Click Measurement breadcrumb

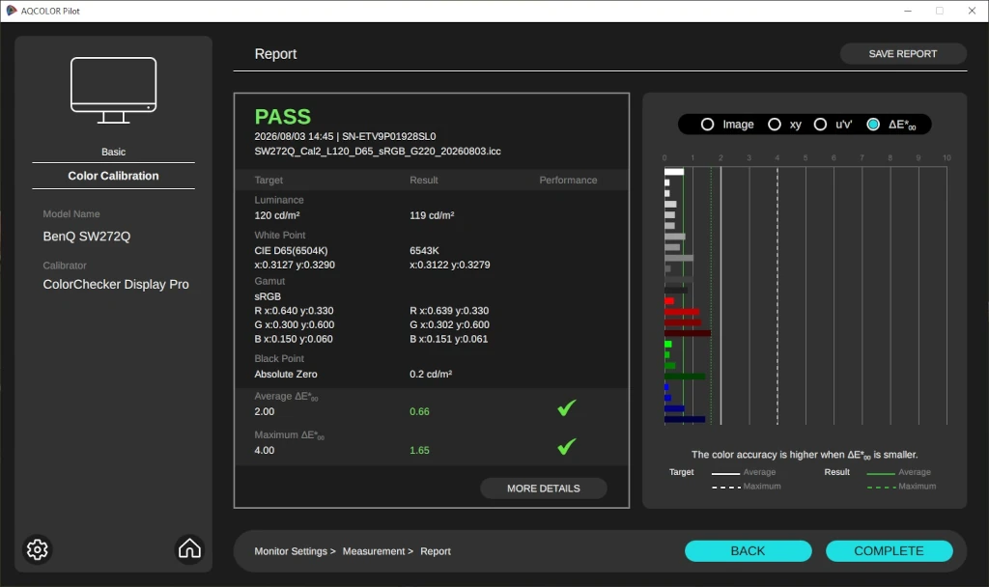click(374, 551)
